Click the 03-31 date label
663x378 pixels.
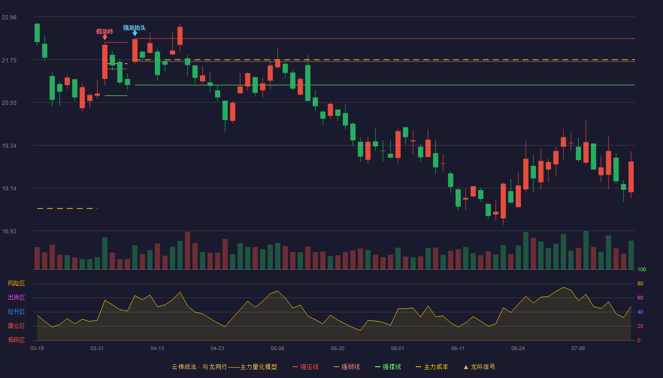coord(97,348)
